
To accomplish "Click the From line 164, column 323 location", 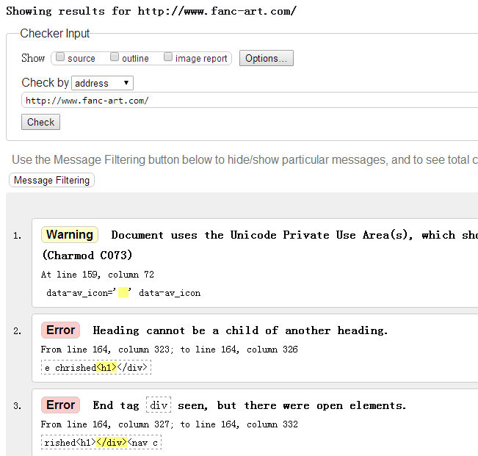I will 169,350.
